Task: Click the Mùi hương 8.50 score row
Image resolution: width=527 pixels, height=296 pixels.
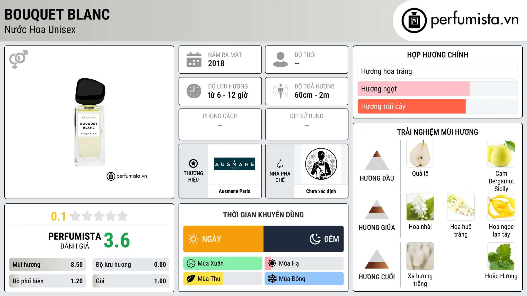Action: [48, 265]
